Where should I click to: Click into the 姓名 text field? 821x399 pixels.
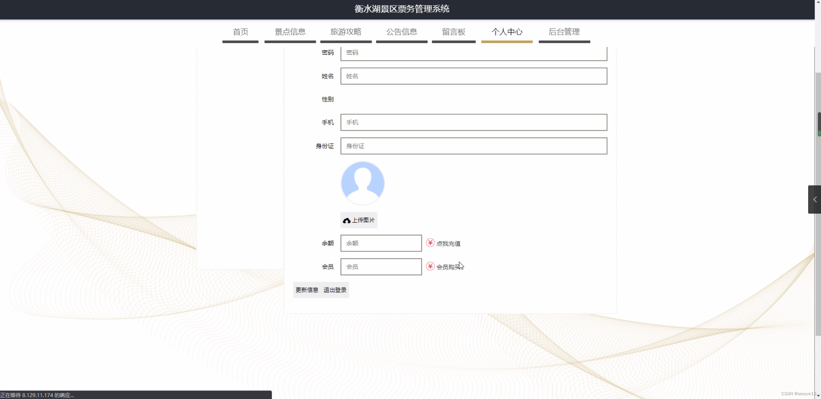(473, 76)
